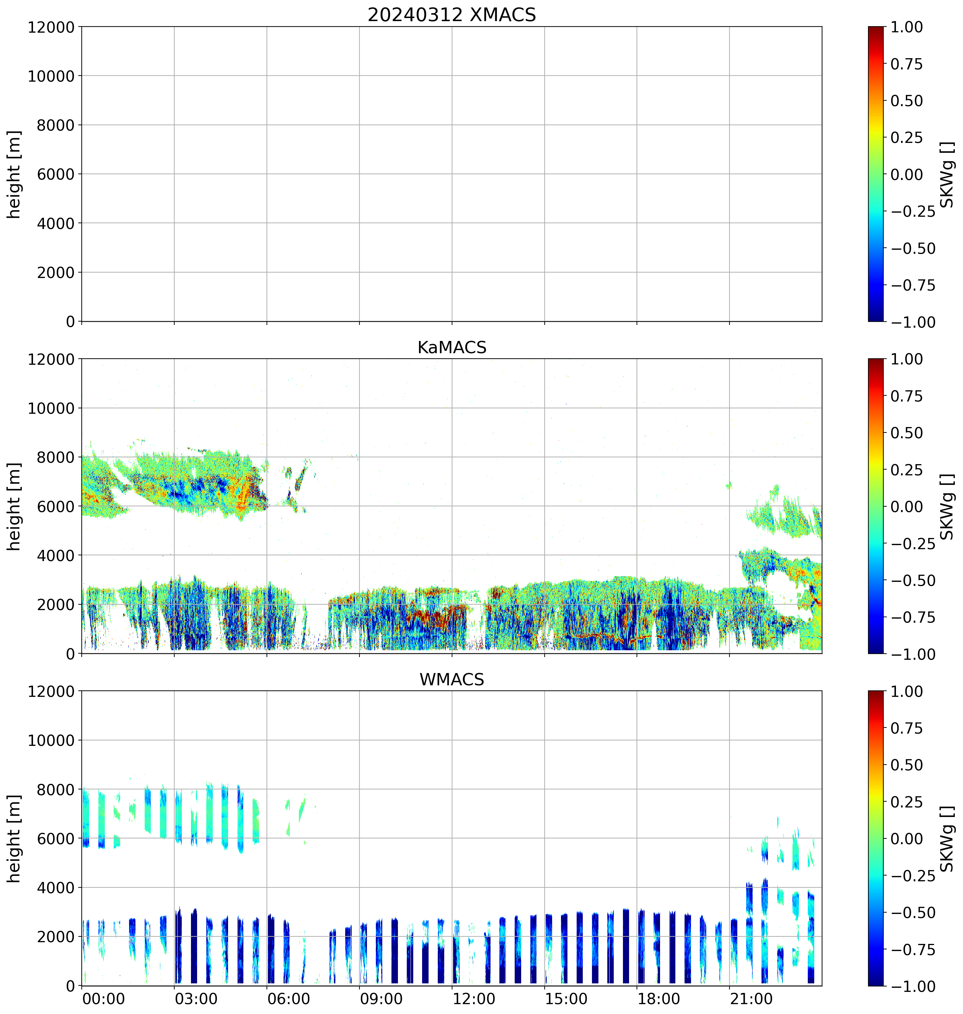This screenshot has width=963, height=1014.
Task: Click the 4000 tick on WMACS panel
Action: point(55,888)
